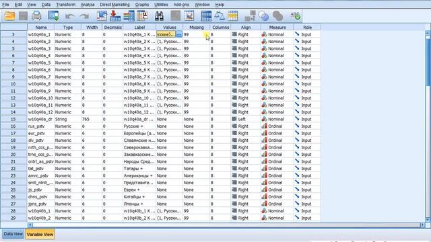Viewport: 431px width, 242px height.
Task: Click Right align icon for w10q40a_5
Action: [234, 63]
